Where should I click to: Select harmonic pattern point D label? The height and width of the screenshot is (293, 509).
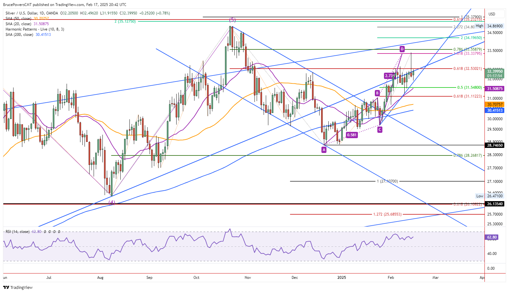click(x=402, y=49)
